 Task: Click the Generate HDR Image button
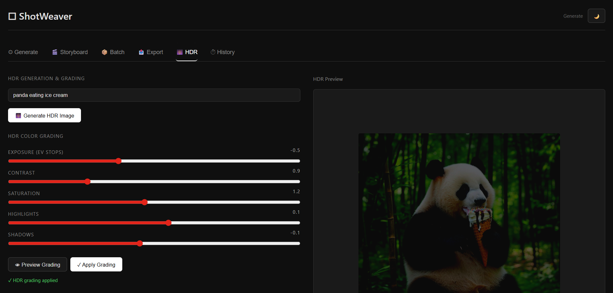[45, 115]
